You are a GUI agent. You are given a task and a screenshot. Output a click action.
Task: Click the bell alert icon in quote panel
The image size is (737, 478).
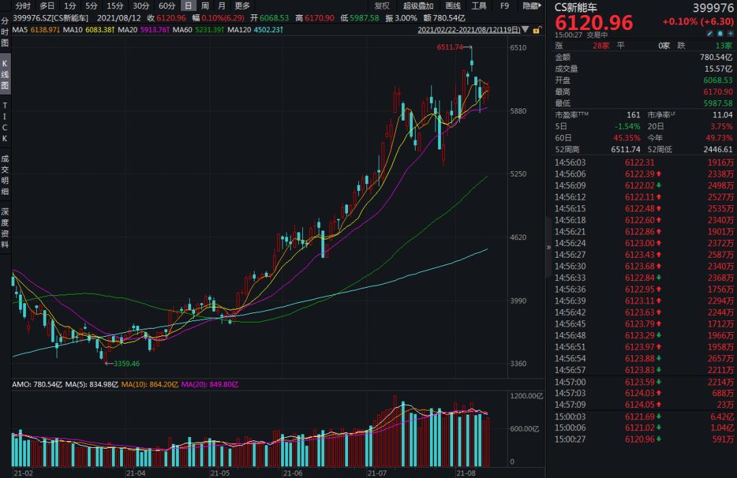click(x=720, y=34)
